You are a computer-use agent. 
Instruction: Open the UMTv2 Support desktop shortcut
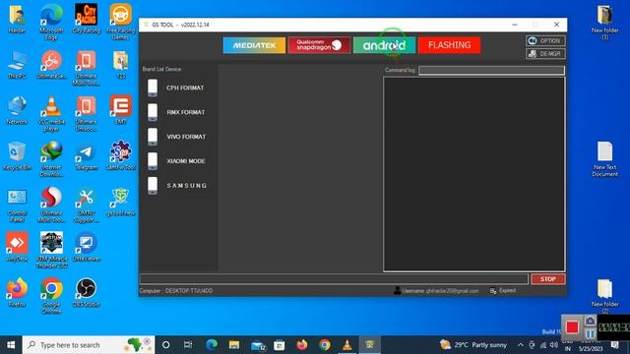point(87,206)
